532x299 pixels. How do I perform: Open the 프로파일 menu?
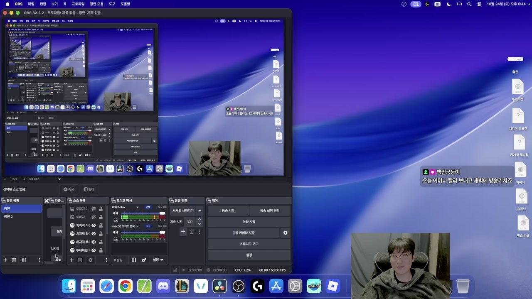coord(78,4)
